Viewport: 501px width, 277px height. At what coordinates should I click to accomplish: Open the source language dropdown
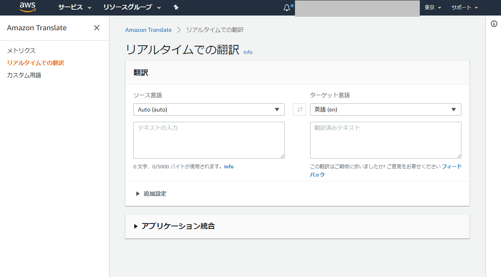pyautogui.click(x=209, y=109)
